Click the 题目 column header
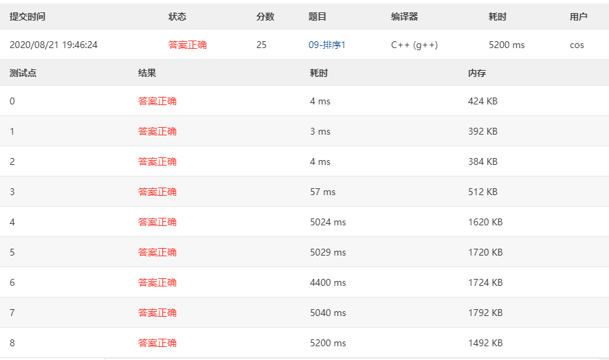609x360 pixels. coord(318,16)
